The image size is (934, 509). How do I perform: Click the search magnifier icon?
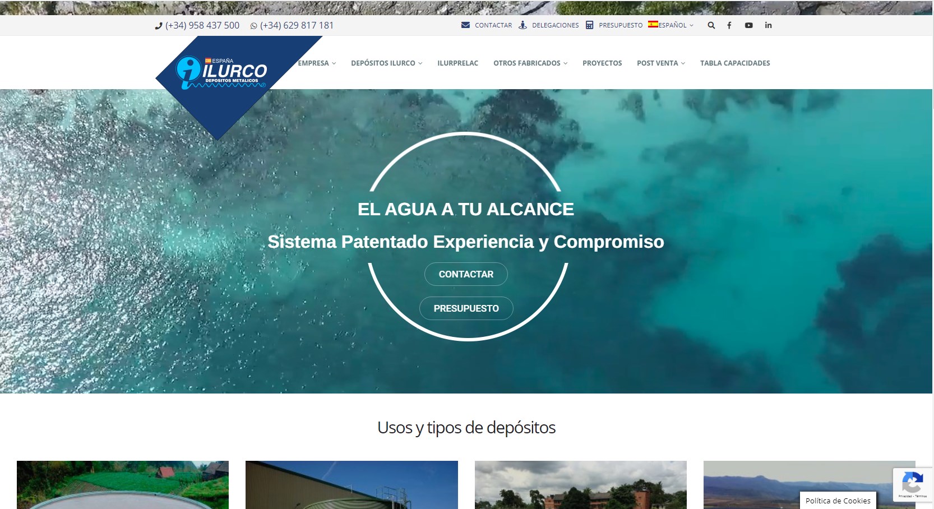coord(711,25)
